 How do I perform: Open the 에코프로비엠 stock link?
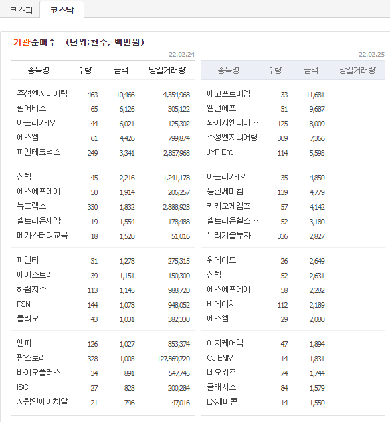[x=229, y=94]
